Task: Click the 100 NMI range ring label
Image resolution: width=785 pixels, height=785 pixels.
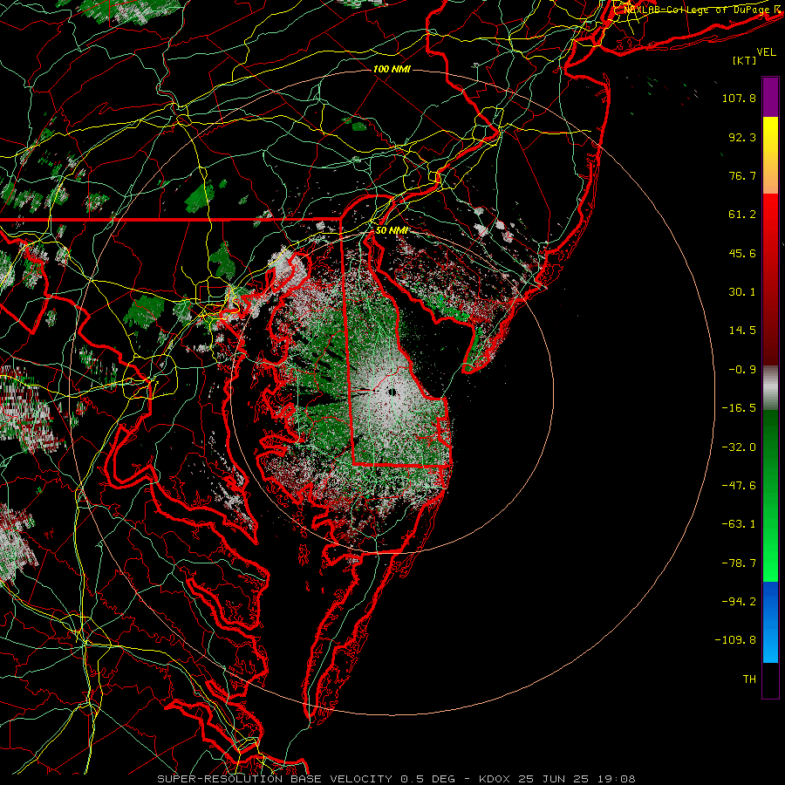Action: coord(392,69)
